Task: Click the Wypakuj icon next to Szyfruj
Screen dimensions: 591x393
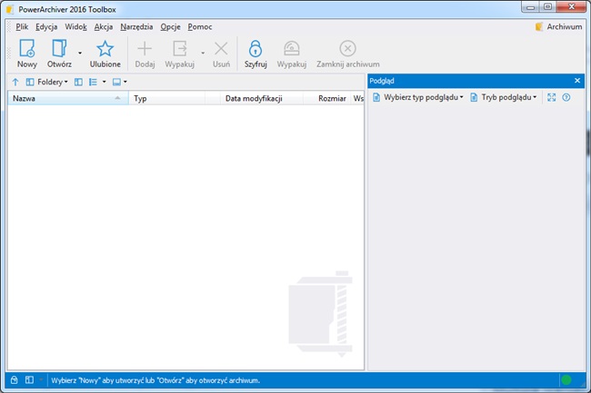Action: (x=291, y=54)
